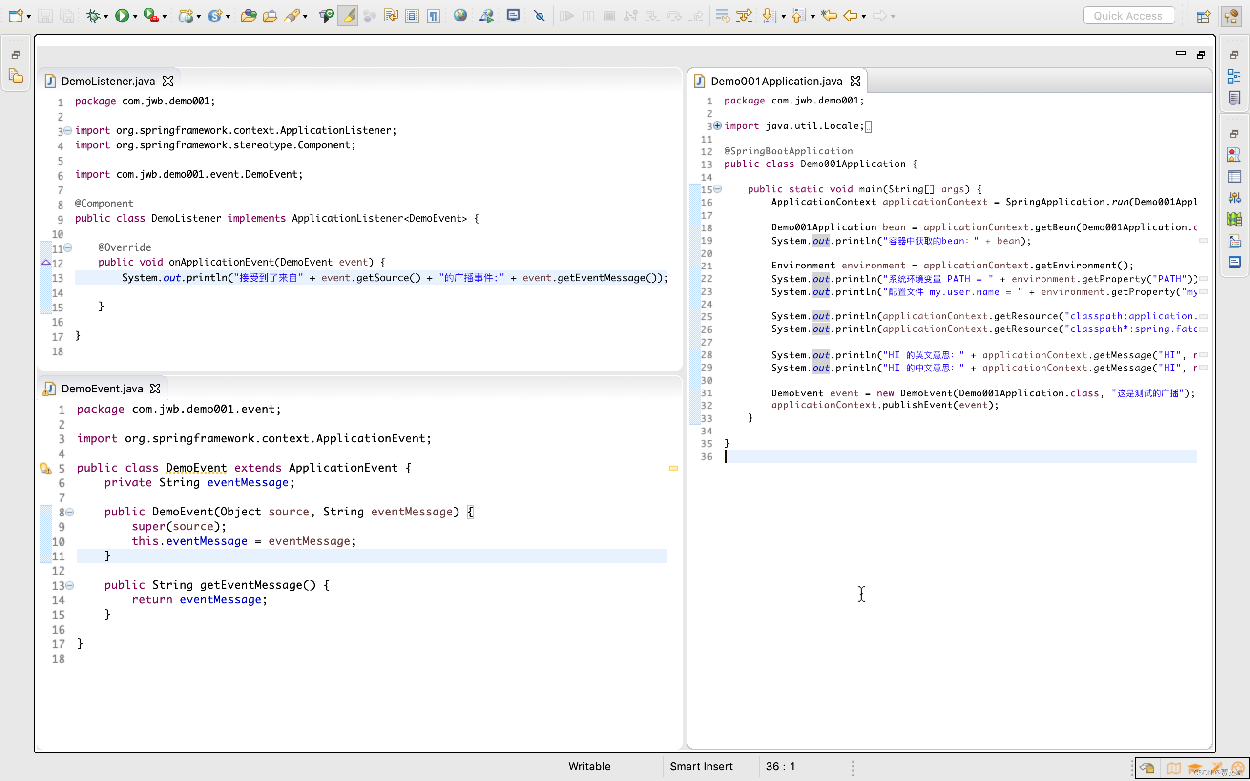This screenshot has height=781, width=1250.
Task: Click the New Java Package icon
Action: [x=186, y=16]
